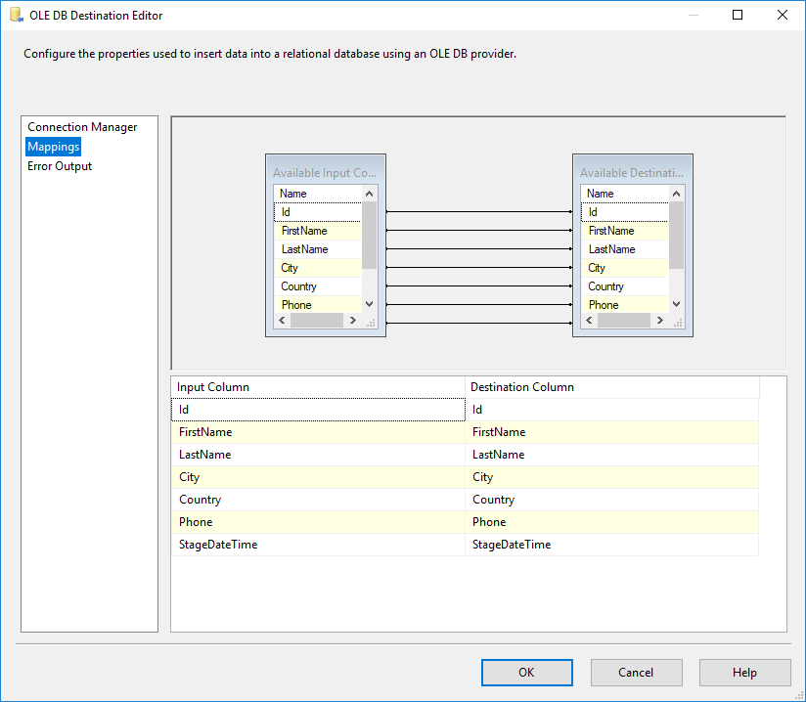Viewport: 806px width, 702px height.
Task: Click the Input Column grid header
Action: tap(318, 387)
